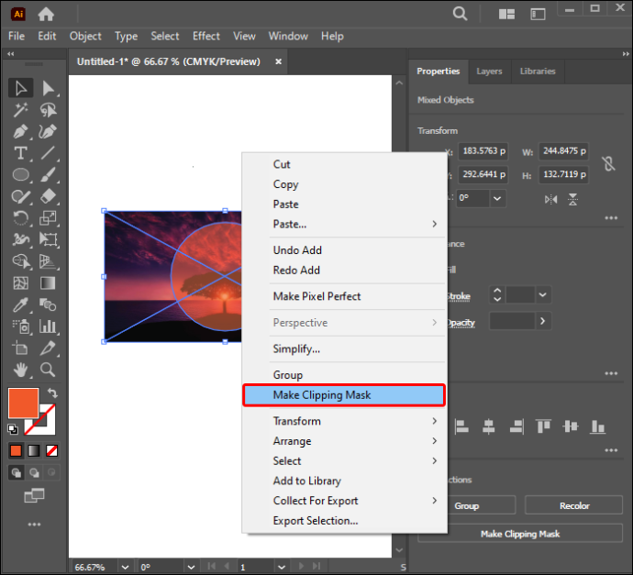Image resolution: width=633 pixels, height=575 pixels.
Task: Select the Magic Wand tool
Action: tap(20, 110)
